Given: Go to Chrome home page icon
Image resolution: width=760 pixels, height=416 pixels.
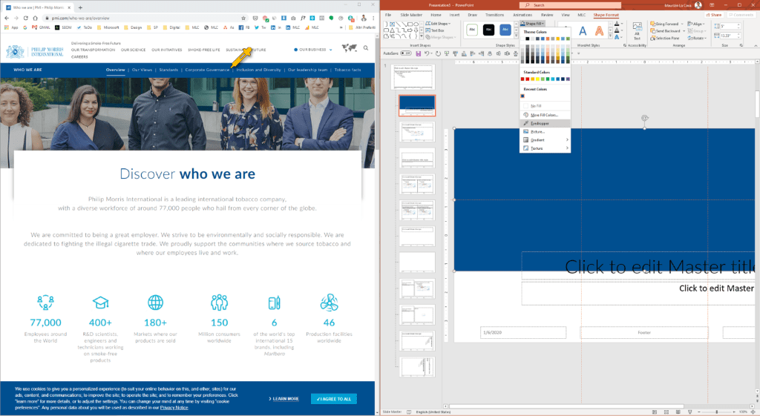Looking at the screenshot, I should [x=36, y=18].
